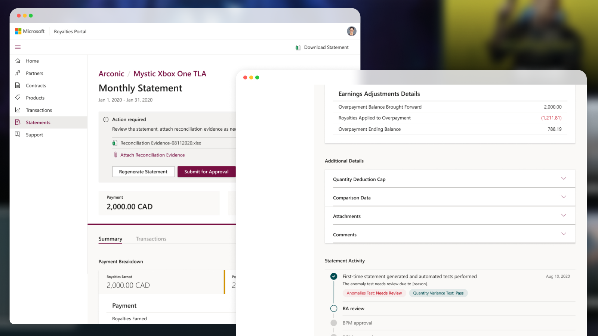Image resolution: width=598 pixels, height=336 pixels.
Task: Click the completed checkmark activity marker
Action: [x=334, y=276]
